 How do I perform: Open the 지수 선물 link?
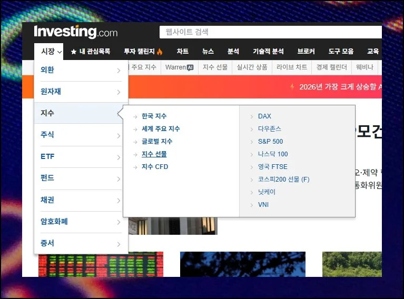(154, 154)
